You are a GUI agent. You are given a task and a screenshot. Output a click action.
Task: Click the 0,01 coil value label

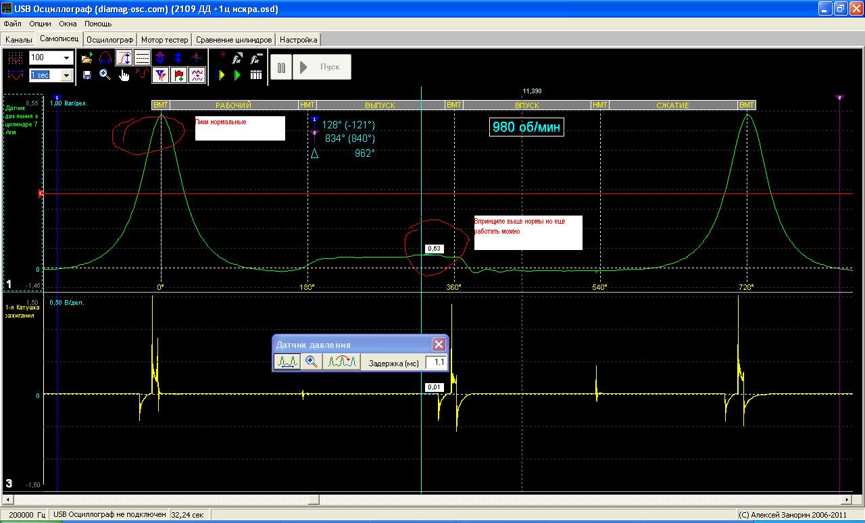pyautogui.click(x=434, y=387)
